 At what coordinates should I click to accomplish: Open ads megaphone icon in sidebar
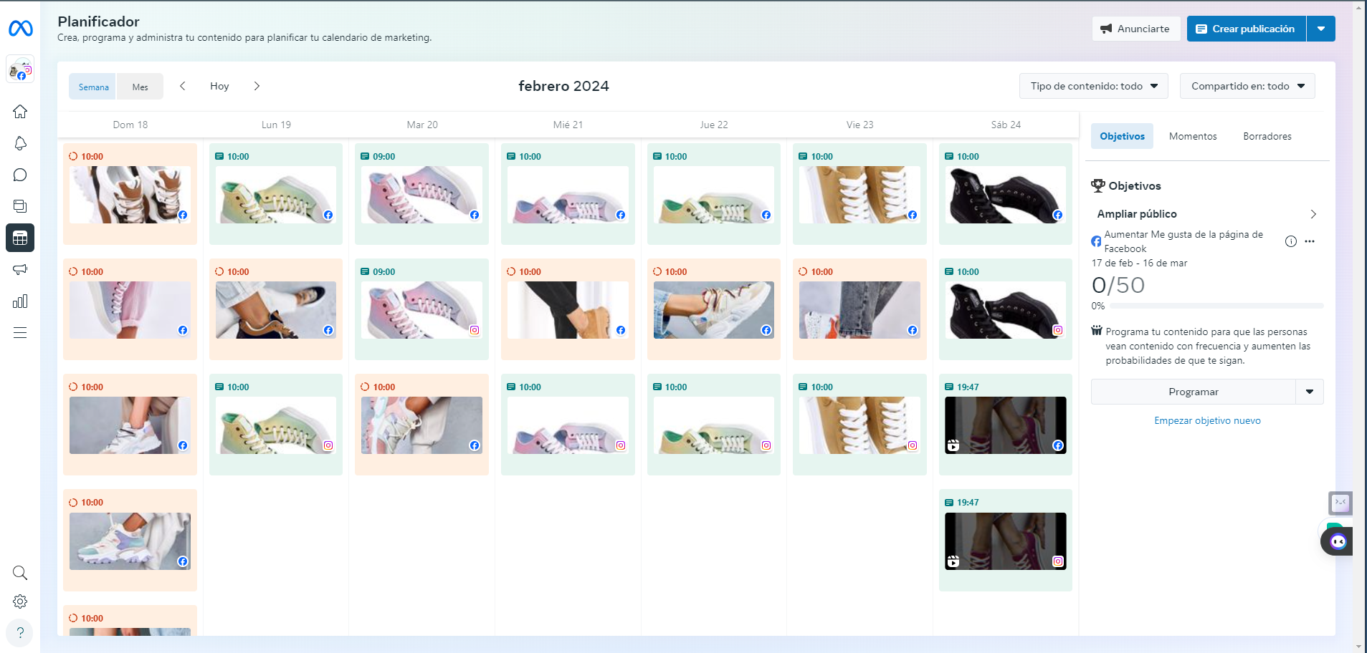pos(20,269)
